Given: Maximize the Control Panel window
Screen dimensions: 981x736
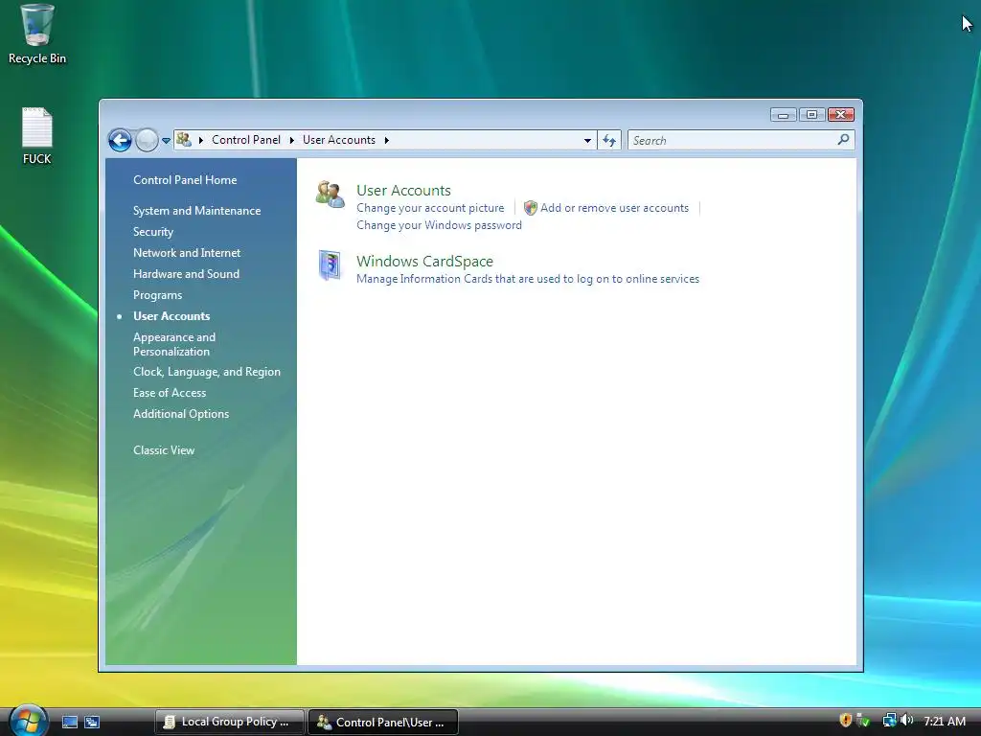Looking at the screenshot, I should click(x=811, y=115).
